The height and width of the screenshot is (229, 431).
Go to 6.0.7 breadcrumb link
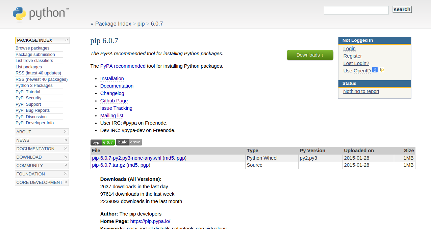click(157, 24)
